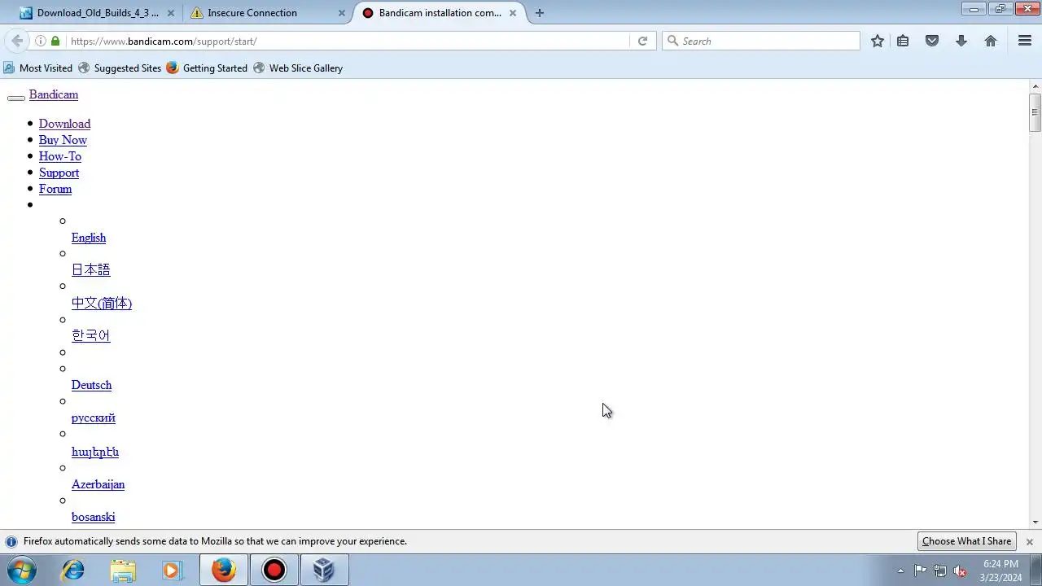The image size is (1042, 586).
Task: Go to How-To link
Action: pos(60,156)
